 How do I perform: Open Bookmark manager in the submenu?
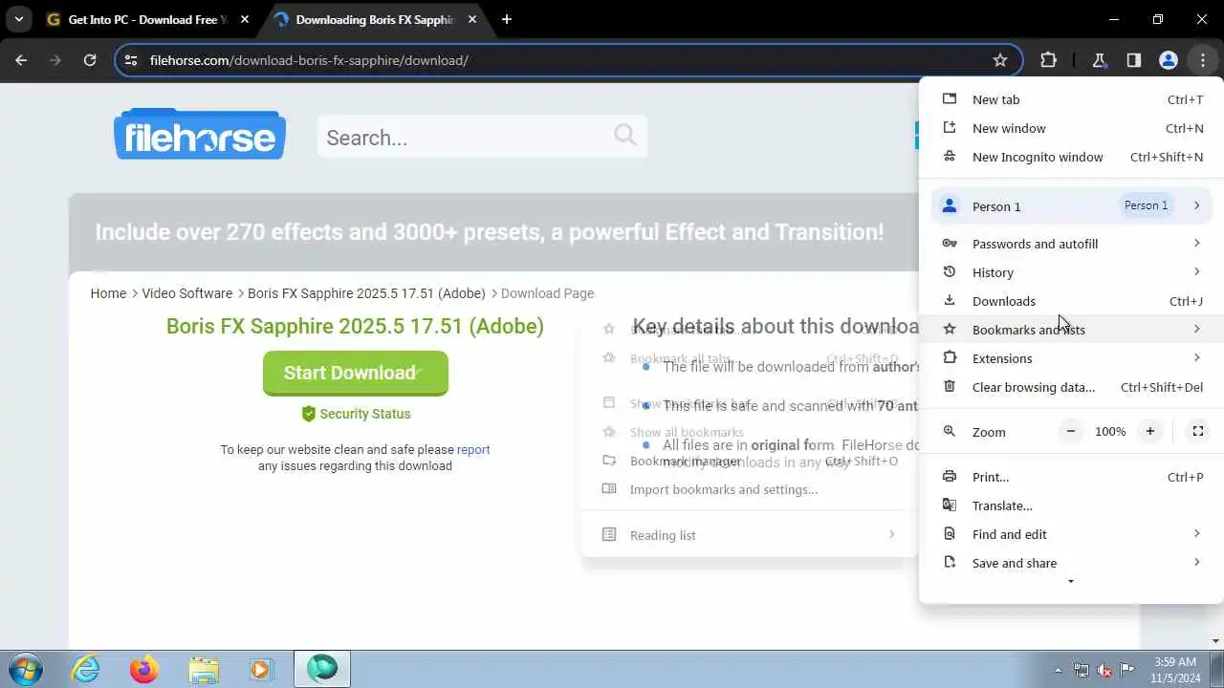coord(750,461)
